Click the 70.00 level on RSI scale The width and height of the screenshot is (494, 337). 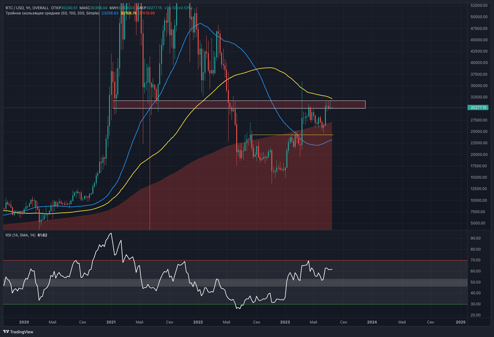click(x=476, y=260)
